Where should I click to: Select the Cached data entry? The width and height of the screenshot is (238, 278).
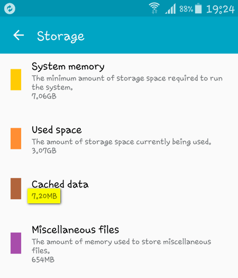point(119,190)
